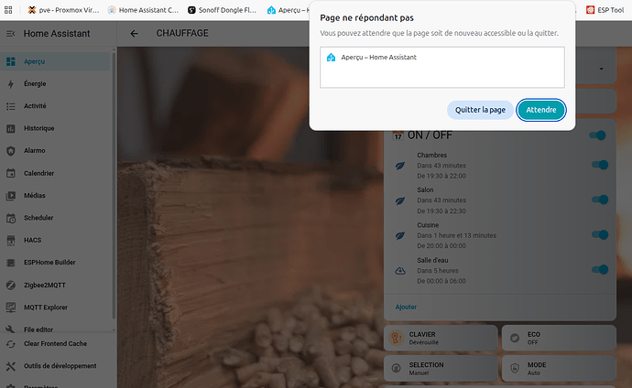Disable the Salle d'eau schedule switch

600,270
